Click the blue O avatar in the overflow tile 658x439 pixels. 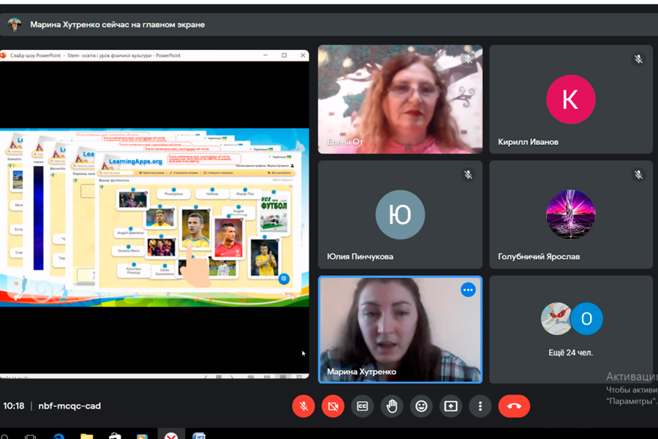point(586,319)
